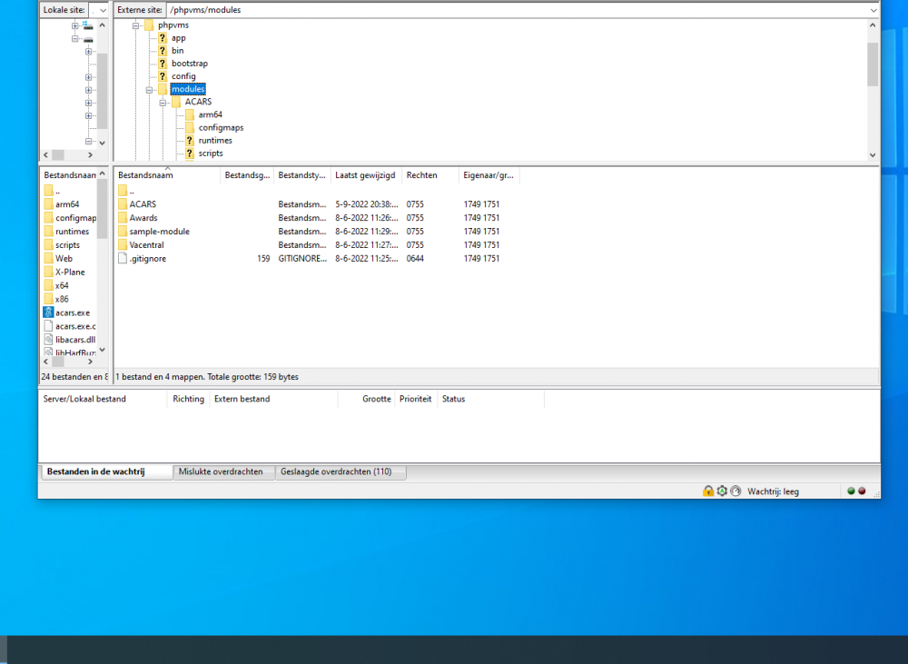Select the bootstrap folder in remote tree
This screenshot has width=908, height=664.
(x=189, y=64)
